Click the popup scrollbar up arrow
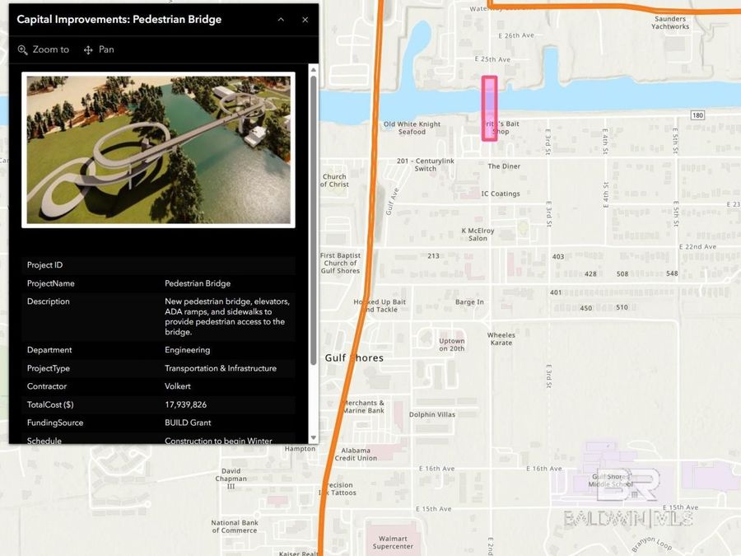The width and height of the screenshot is (741, 556). click(314, 71)
